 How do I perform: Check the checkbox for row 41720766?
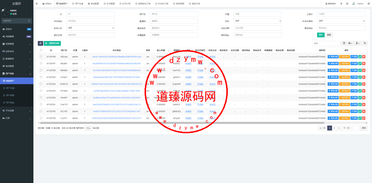pyautogui.click(x=41, y=70)
